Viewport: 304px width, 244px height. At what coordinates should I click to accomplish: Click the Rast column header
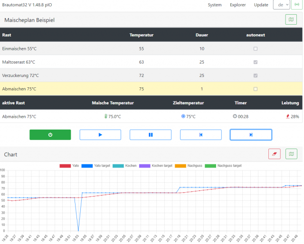click(x=7, y=35)
